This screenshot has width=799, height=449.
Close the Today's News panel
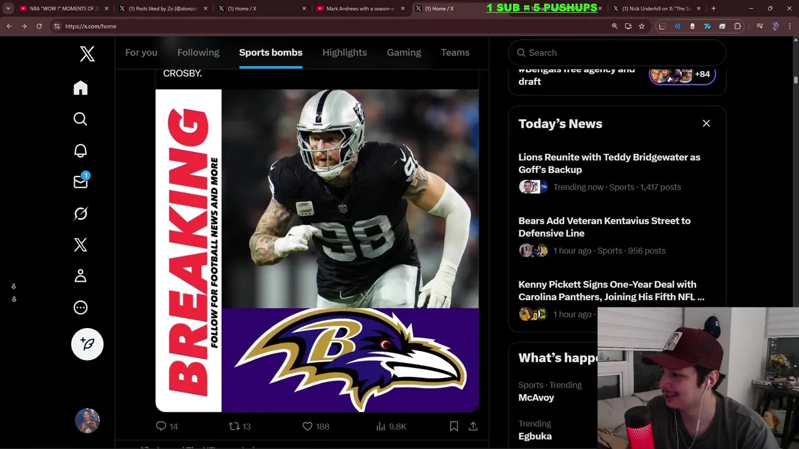tap(707, 123)
